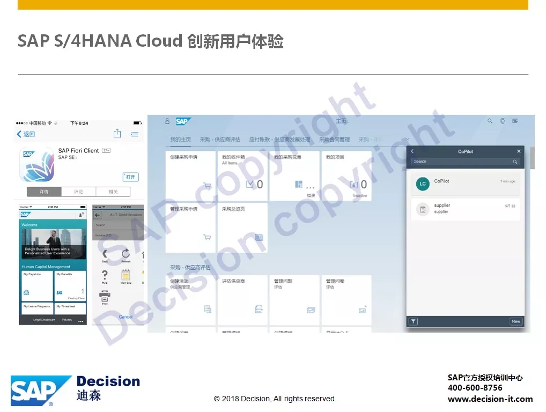Switch to the 详情 tab
546x412 pixels.
click(x=44, y=192)
